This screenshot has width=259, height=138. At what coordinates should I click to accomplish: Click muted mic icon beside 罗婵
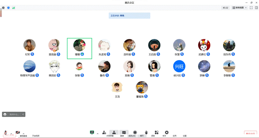pyautogui.click(x=207, y=75)
